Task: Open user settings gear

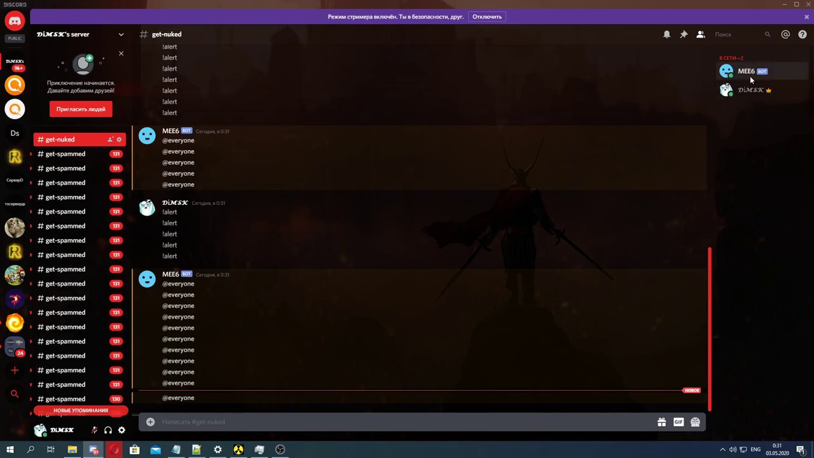Action: (x=121, y=430)
